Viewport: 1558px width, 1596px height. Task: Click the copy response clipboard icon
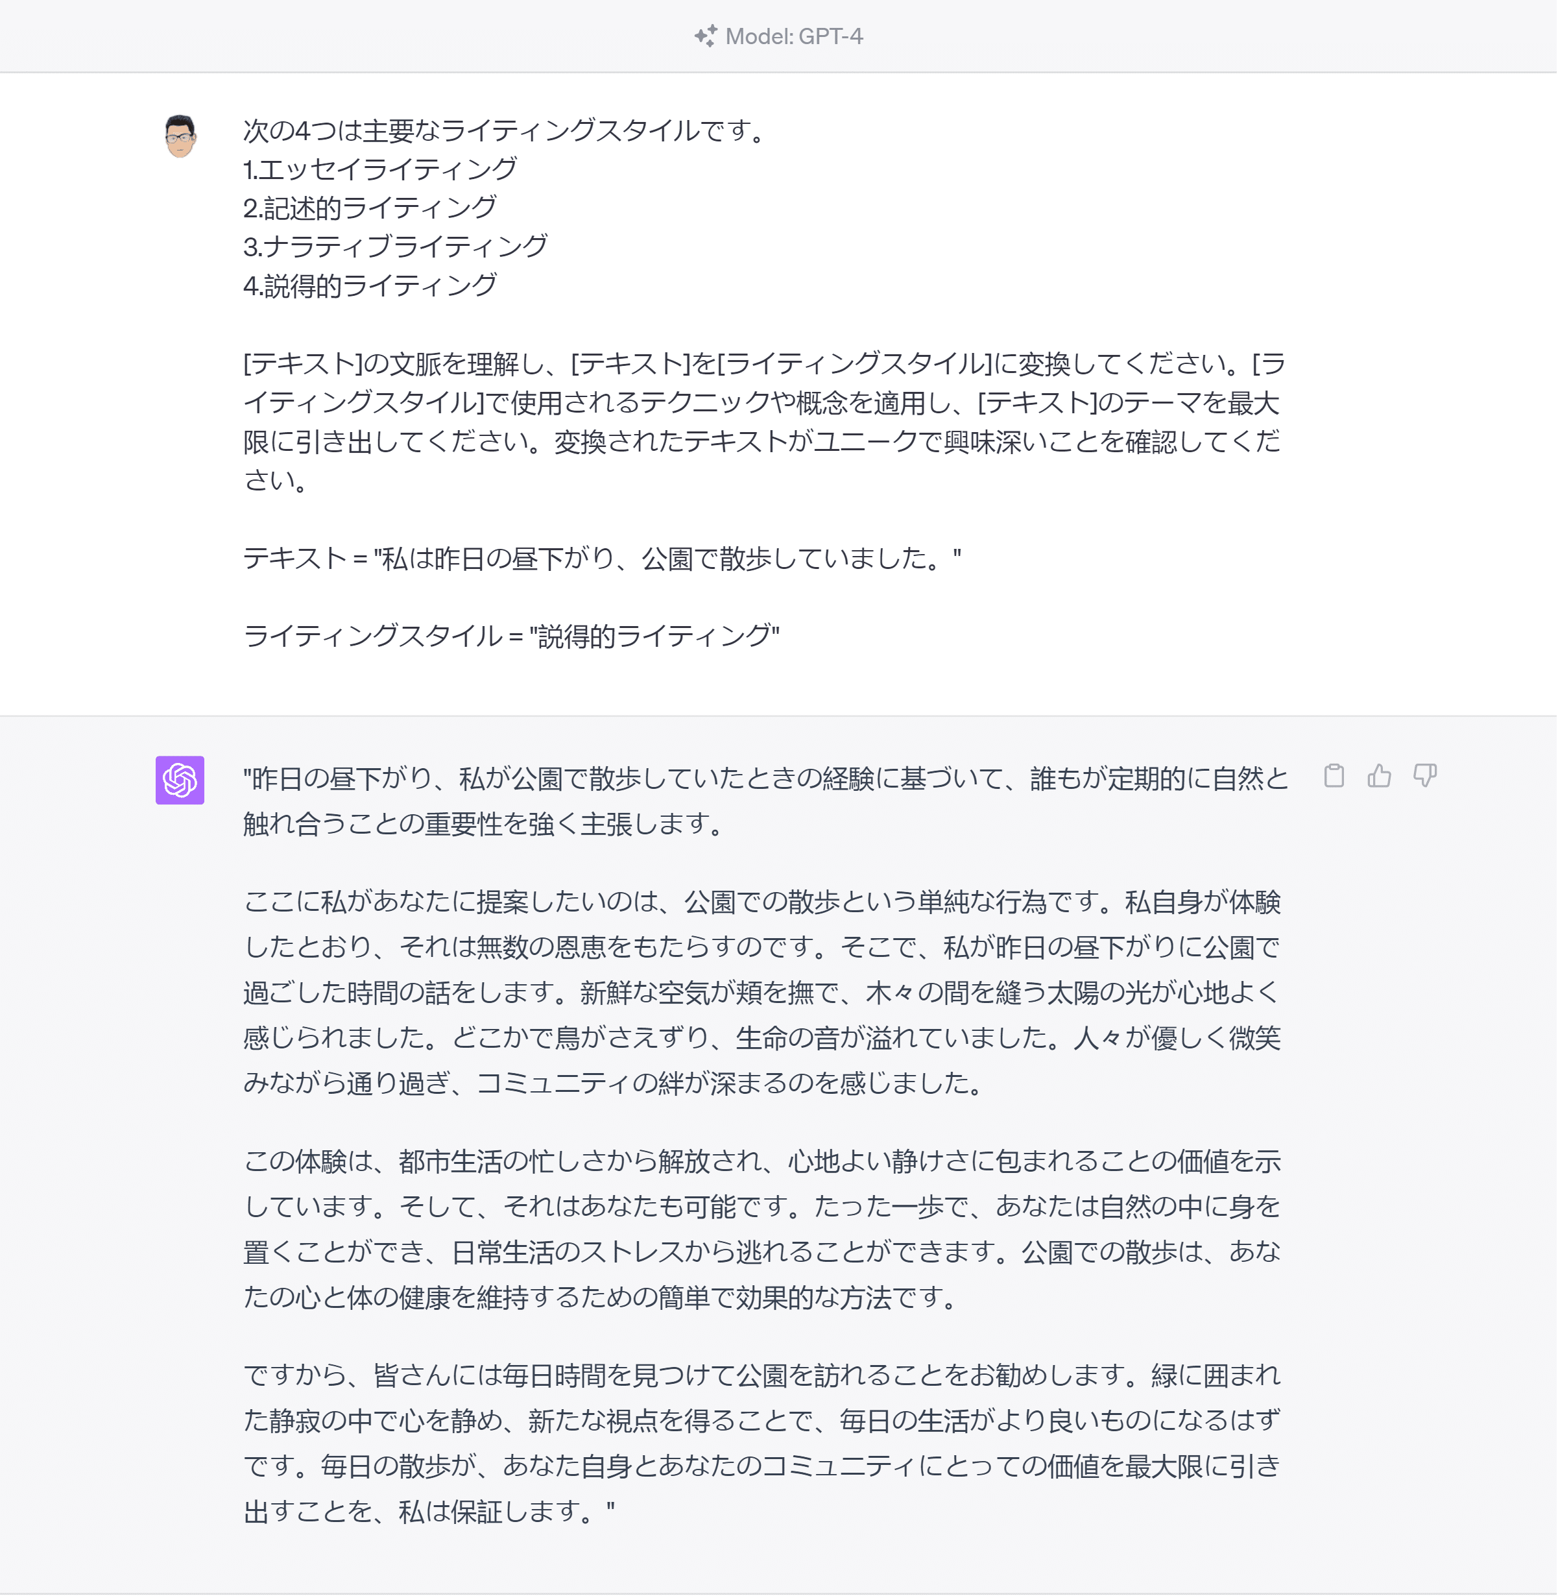click(1334, 776)
